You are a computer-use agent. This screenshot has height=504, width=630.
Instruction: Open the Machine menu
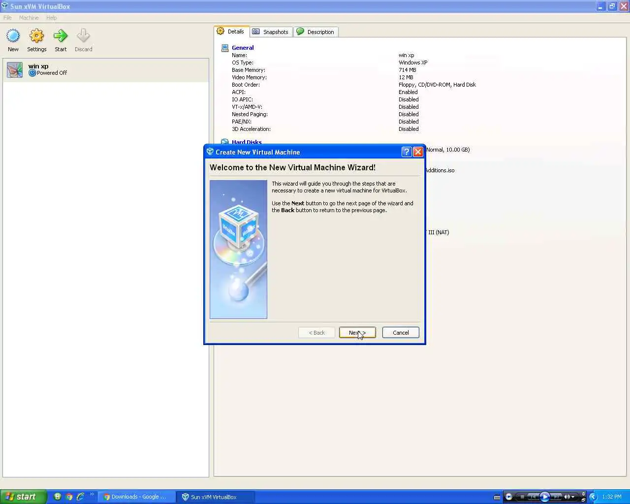[29, 18]
